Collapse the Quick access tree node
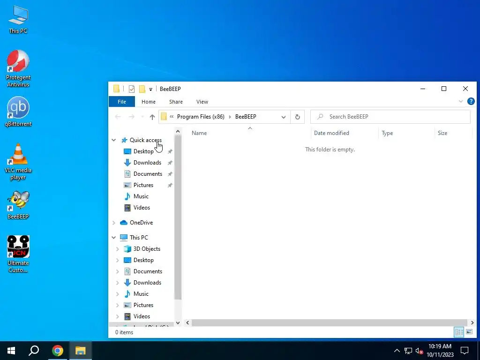 coord(114,140)
